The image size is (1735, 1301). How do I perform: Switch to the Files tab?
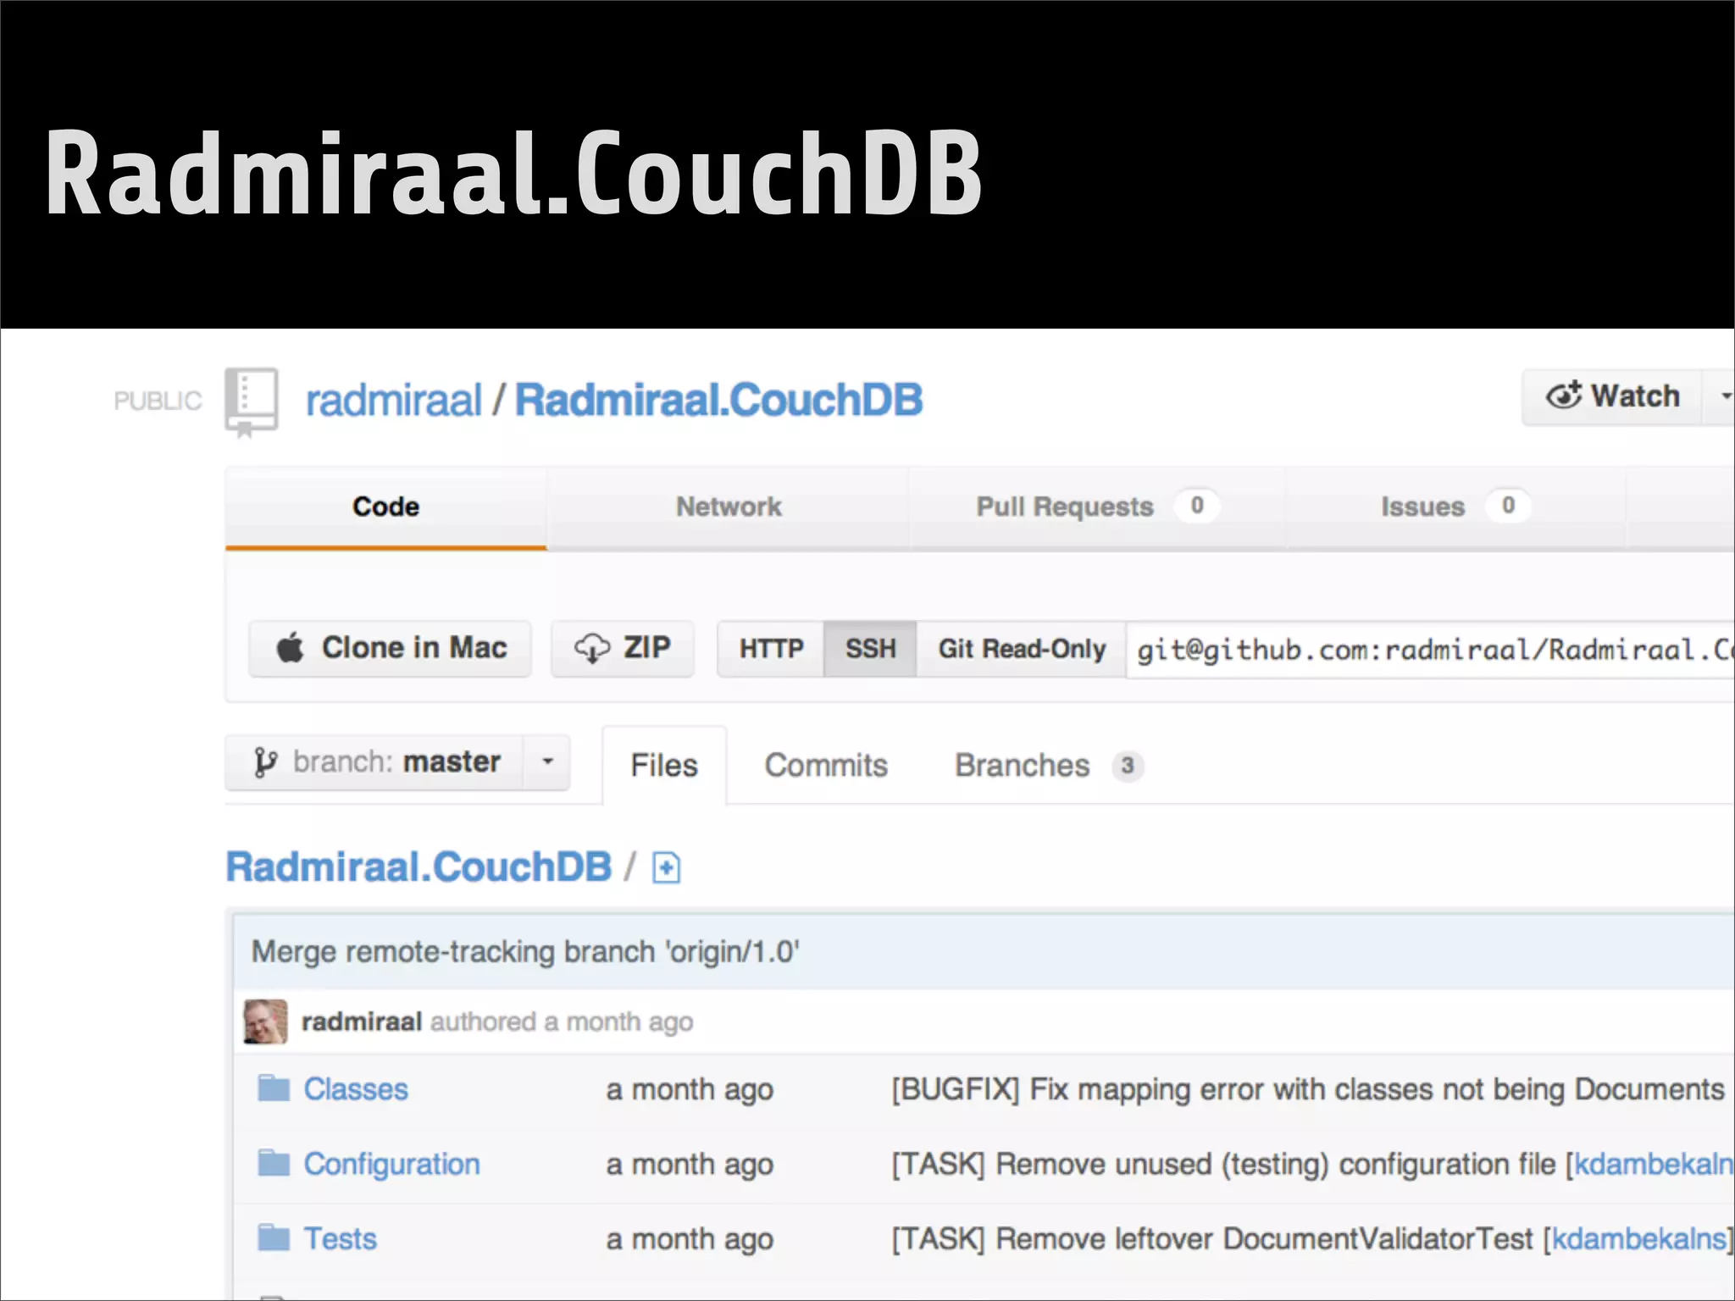[x=664, y=766]
